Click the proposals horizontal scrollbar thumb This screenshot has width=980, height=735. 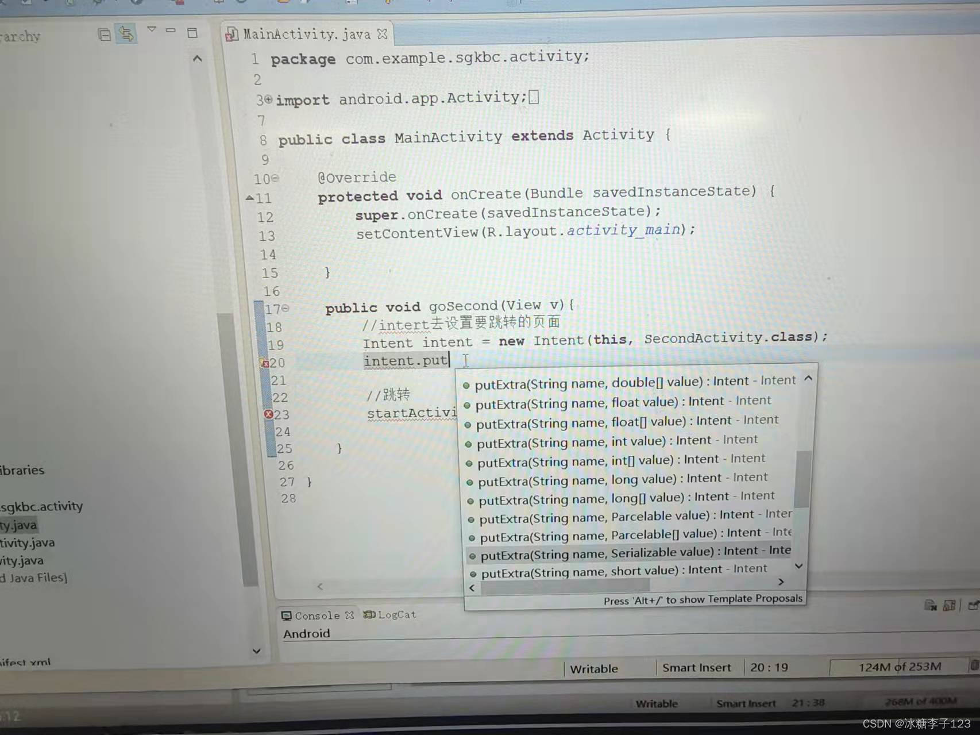565,586
